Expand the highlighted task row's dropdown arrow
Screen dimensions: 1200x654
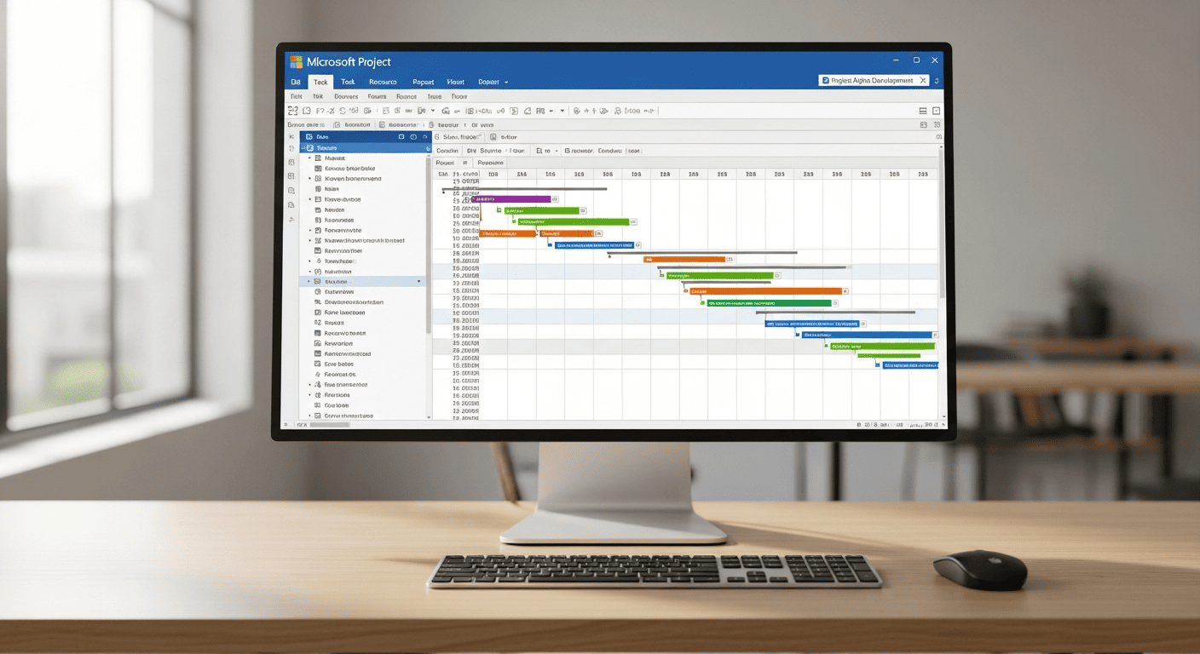(418, 281)
